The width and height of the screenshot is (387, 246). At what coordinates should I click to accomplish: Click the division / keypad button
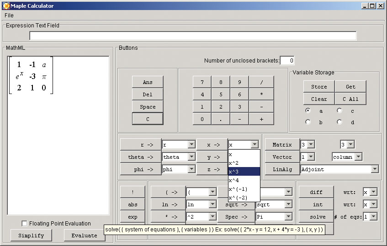(x=261, y=82)
